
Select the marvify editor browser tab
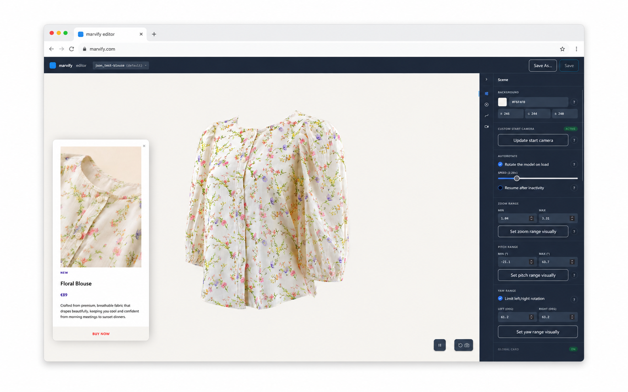[110, 34]
